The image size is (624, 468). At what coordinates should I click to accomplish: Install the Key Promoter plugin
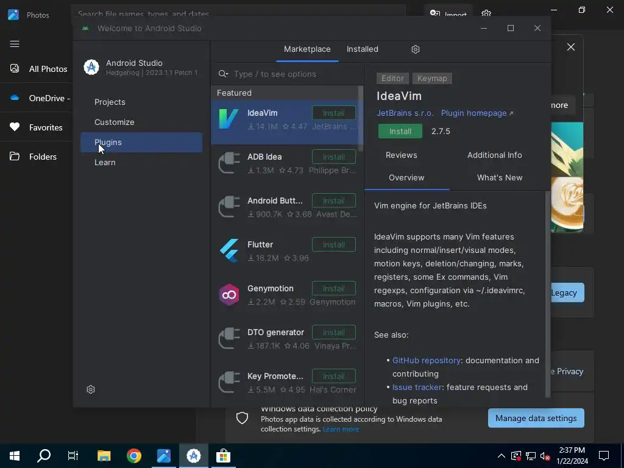pos(333,376)
